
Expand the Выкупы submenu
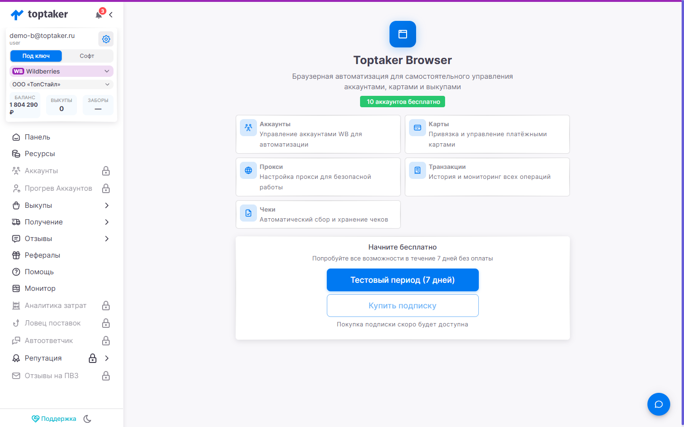tap(107, 205)
